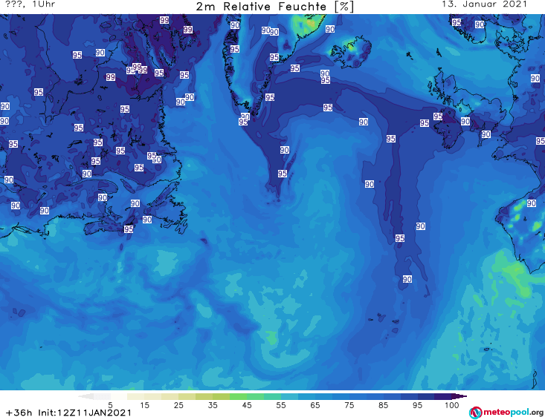Click the "100" tick on the color scale

tap(452, 404)
